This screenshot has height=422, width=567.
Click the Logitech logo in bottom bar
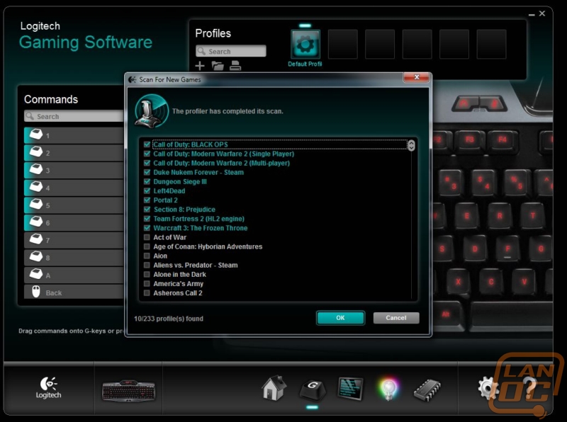point(48,387)
